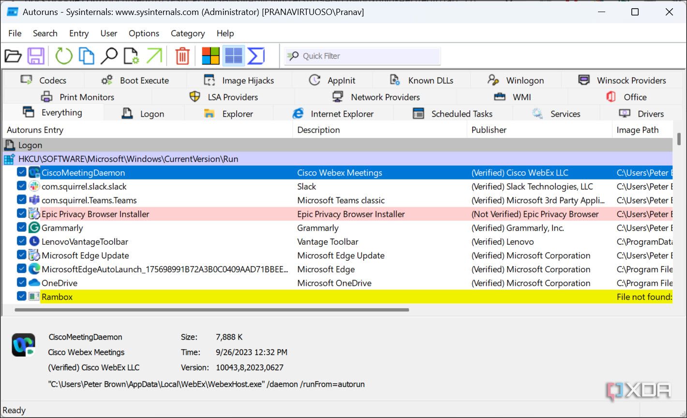
Task: Click the green Jump to Entry arrow icon
Action: pyautogui.click(x=154, y=56)
